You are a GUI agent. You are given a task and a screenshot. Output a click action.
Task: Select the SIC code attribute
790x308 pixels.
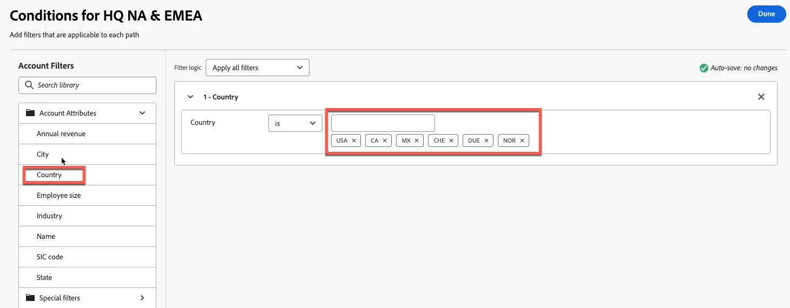87,257
